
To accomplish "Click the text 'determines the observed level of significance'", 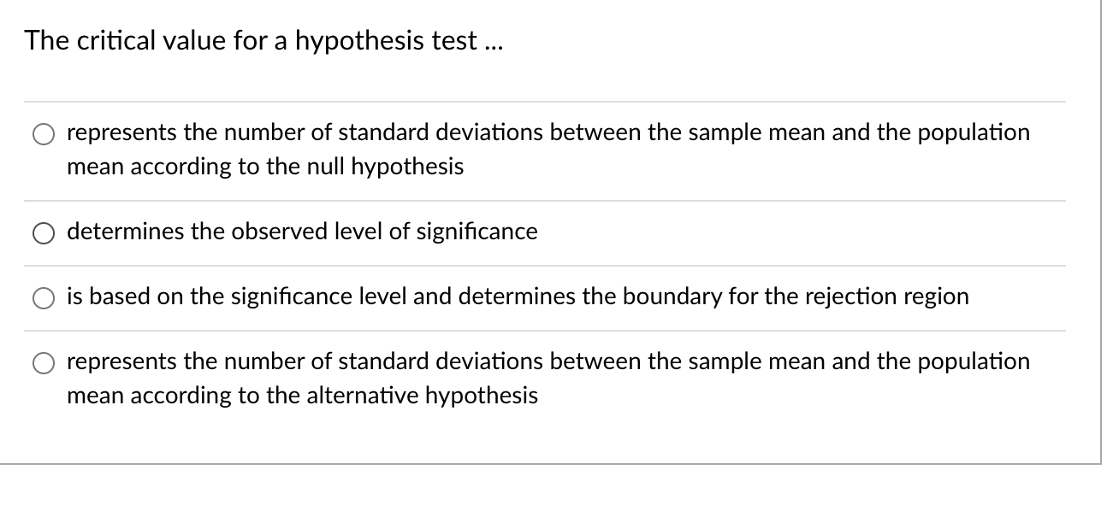I will tap(302, 232).
